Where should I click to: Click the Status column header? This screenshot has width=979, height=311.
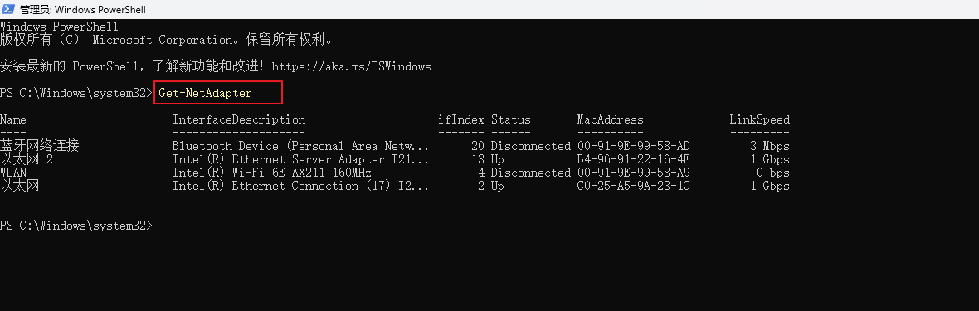pos(511,119)
